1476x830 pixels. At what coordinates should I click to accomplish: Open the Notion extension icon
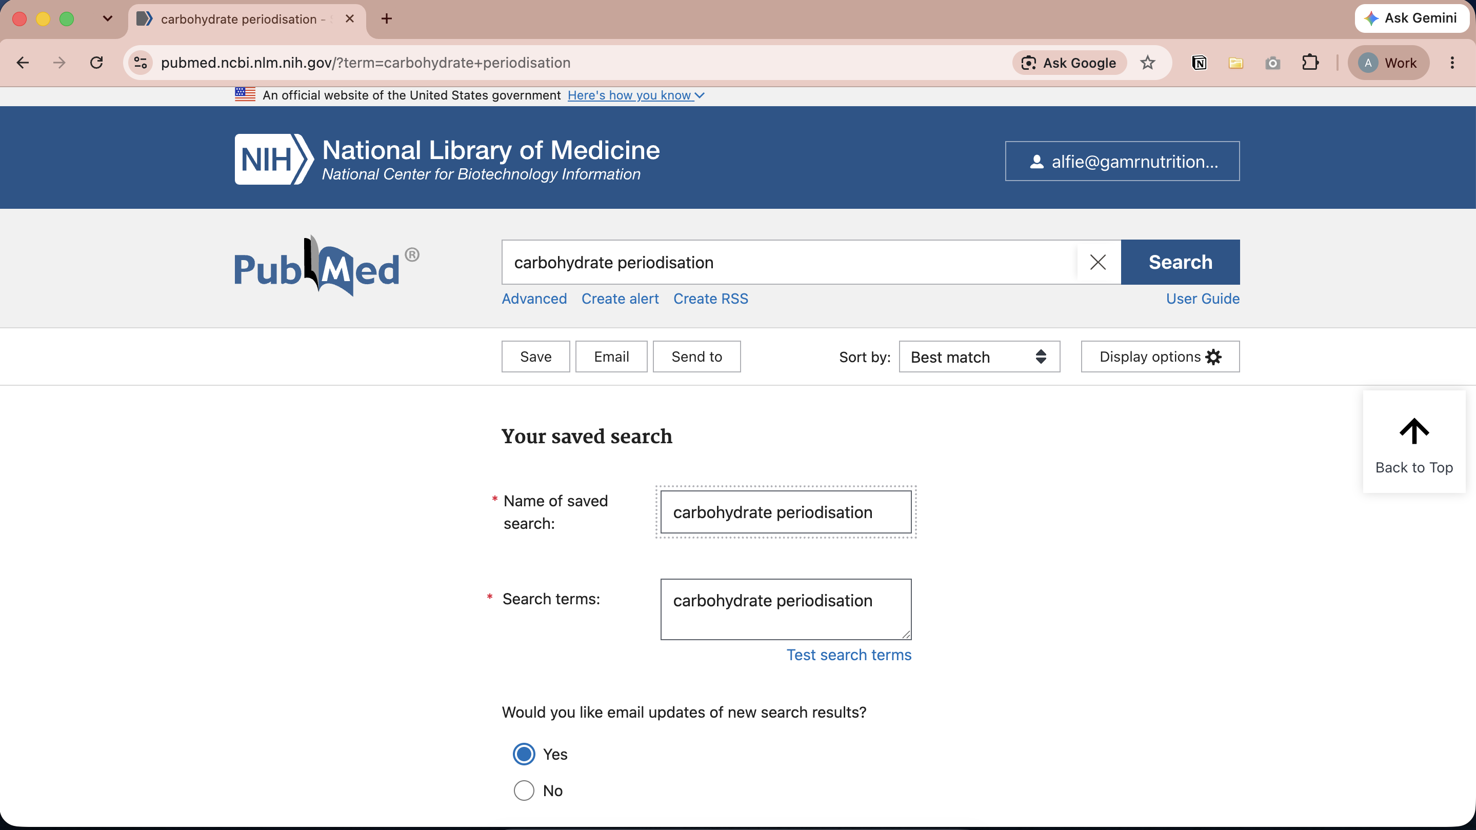[x=1199, y=63]
